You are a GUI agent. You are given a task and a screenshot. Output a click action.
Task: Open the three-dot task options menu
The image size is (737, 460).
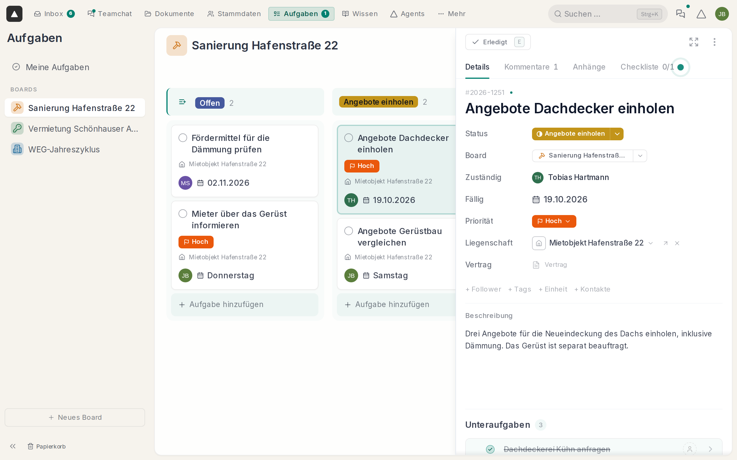point(715,42)
